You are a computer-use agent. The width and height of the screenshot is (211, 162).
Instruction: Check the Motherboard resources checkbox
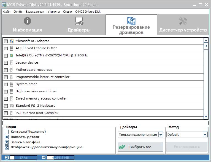pos(6,70)
